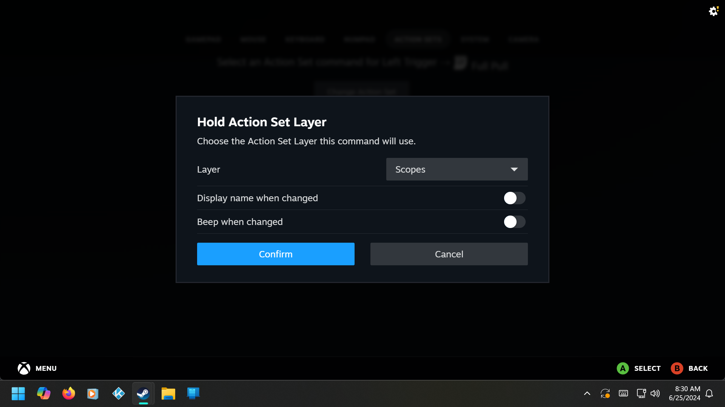Image resolution: width=725 pixels, height=407 pixels.
Task: Click the clock showing 8:30 AM
Action: tap(684, 393)
